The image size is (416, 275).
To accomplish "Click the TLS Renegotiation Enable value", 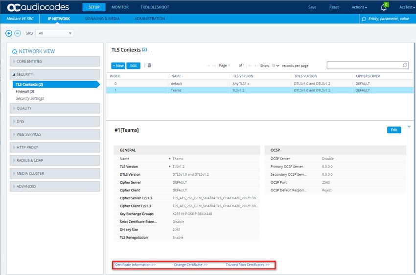I will (x=178, y=238).
